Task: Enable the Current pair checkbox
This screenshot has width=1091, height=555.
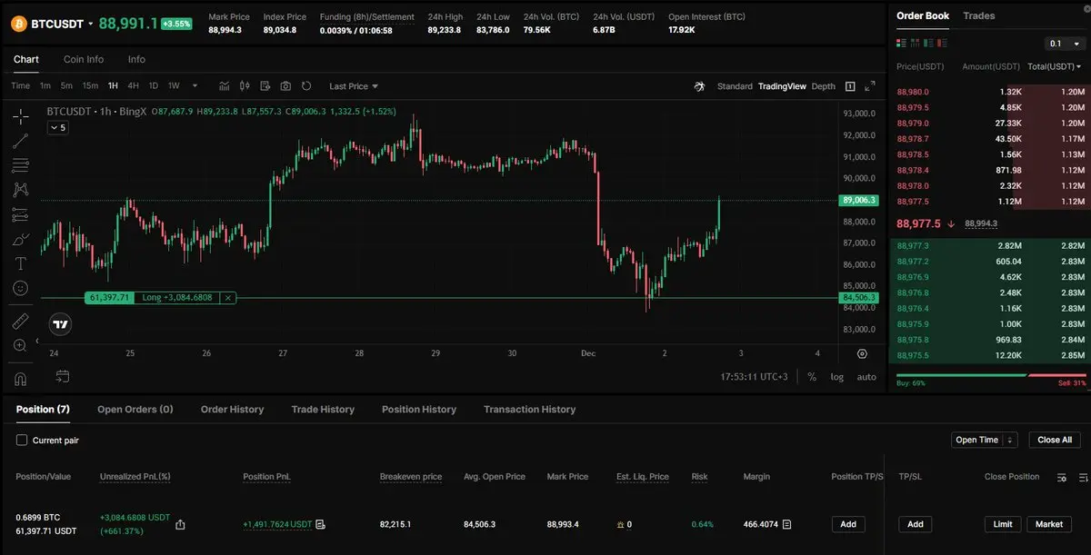Action: (22, 440)
